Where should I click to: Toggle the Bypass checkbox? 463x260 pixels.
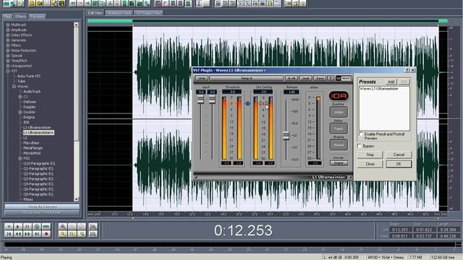point(360,146)
